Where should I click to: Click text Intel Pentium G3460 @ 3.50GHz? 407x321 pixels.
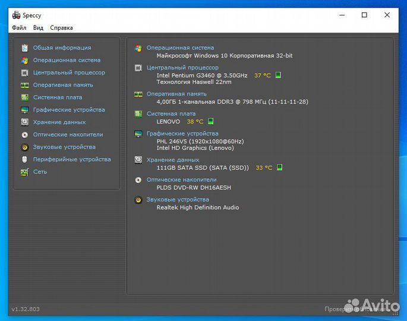point(202,75)
